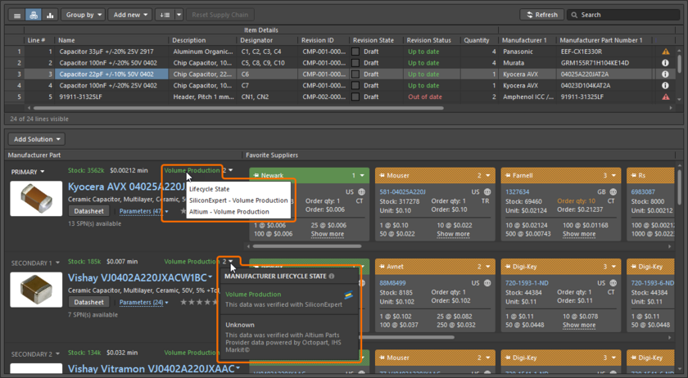This screenshot has width=688, height=378.
Task: Toggle Revision State checkbox for line 1
Action: click(355, 52)
